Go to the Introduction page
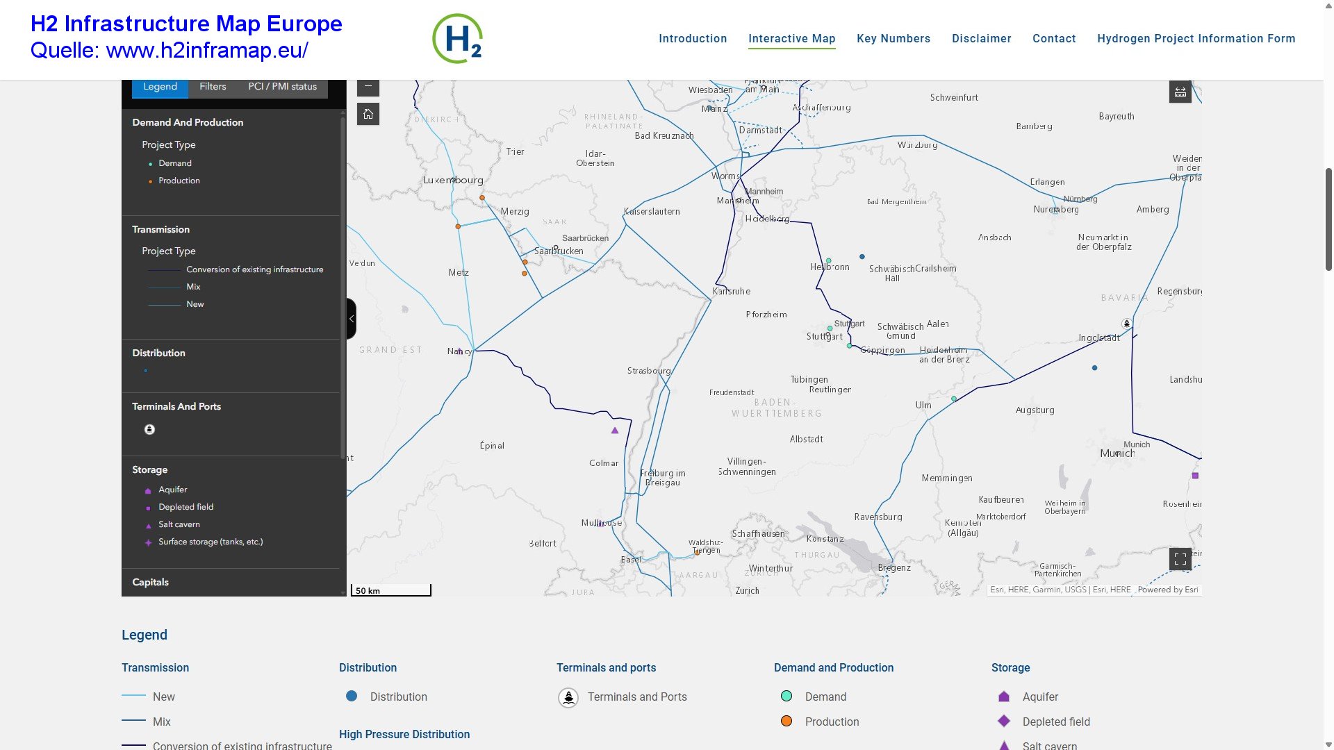 (x=693, y=39)
